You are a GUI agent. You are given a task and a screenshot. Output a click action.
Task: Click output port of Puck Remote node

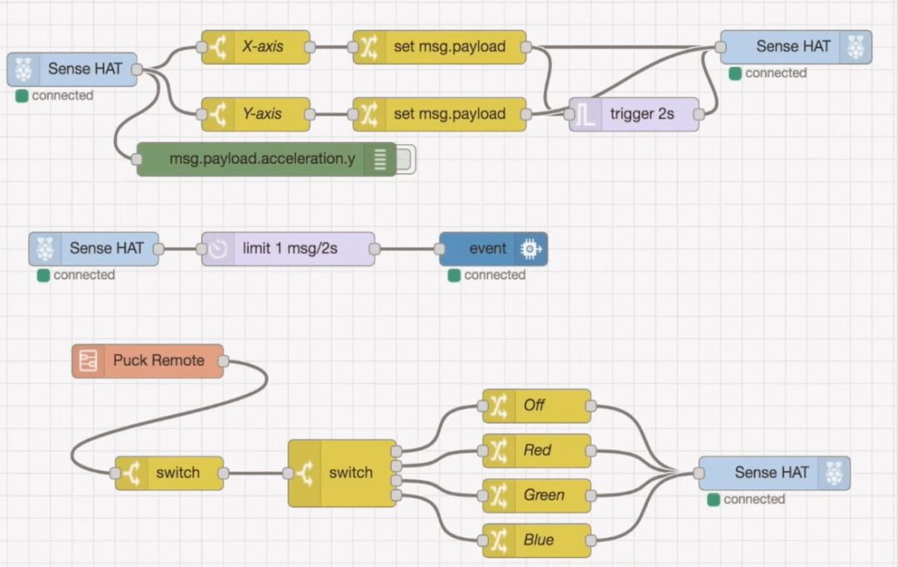[x=224, y=361]
